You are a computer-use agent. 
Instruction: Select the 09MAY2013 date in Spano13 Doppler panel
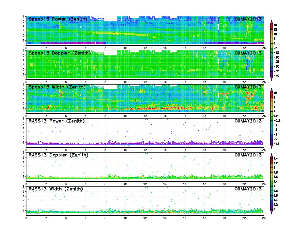tap(248, 53)
